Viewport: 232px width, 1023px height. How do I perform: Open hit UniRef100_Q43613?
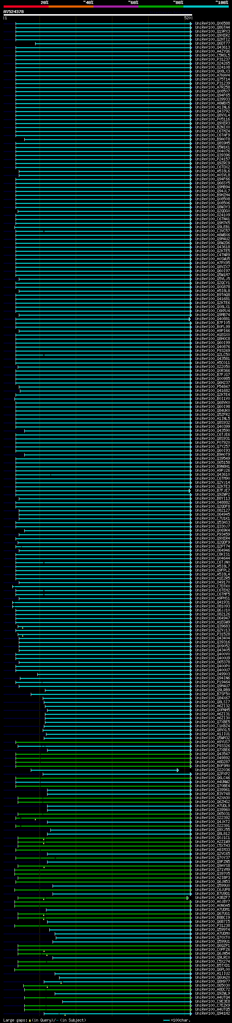click(212, 47)
